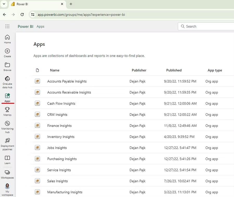Select the Create icon
Viewport: 234px width, 197px height.
click(7, 53)
